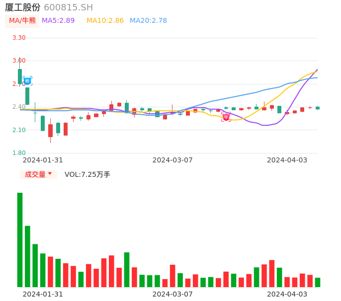Click the 1.80 price axis label
This screenshot has height=301, width=341.
[x=19, y=153]
